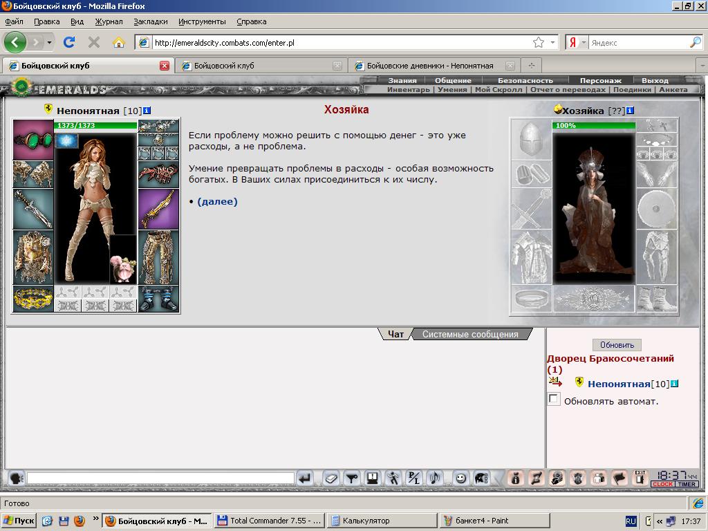The image size is (708, 531).
Task: Toggle sound with the speaker icon
Action: (435, 478)
